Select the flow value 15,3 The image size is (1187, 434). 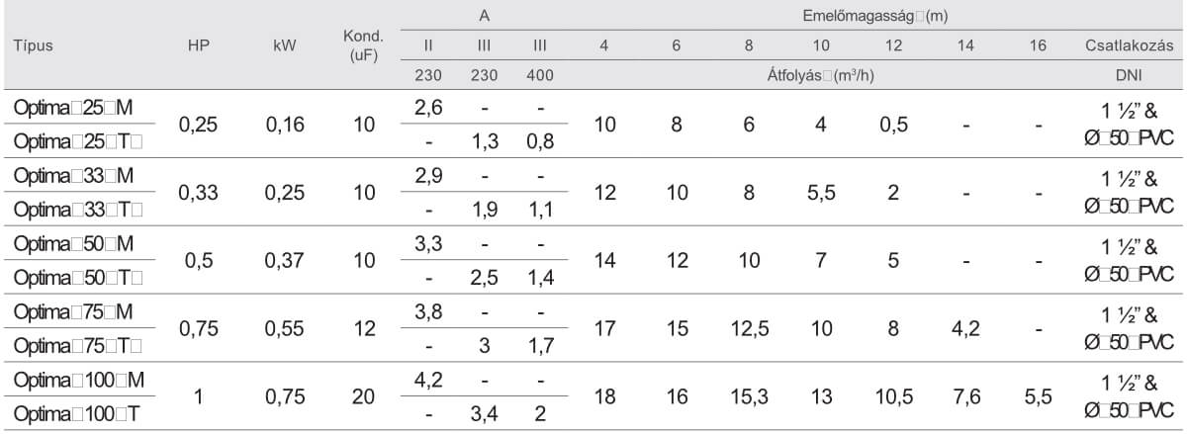pyautogui.click(x=757, y=396)
